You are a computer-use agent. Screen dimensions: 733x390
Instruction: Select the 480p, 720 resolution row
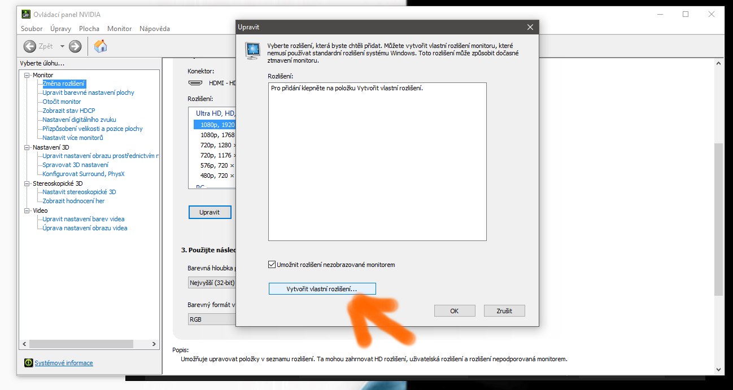[215, 176]
